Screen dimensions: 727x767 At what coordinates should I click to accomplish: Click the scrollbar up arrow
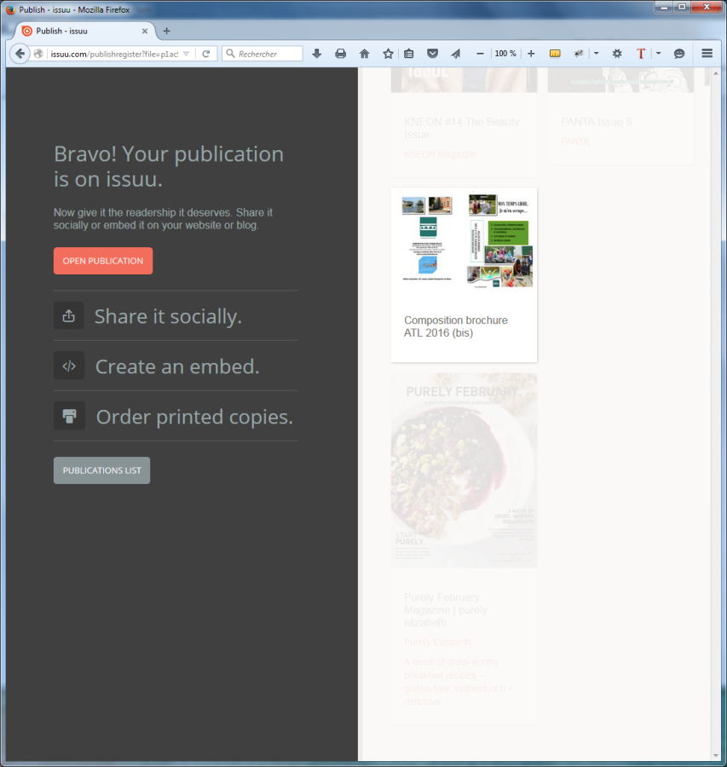[x=716, y=73]
